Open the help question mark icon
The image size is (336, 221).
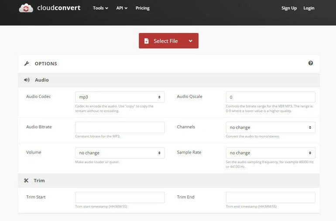pos(311,63)
